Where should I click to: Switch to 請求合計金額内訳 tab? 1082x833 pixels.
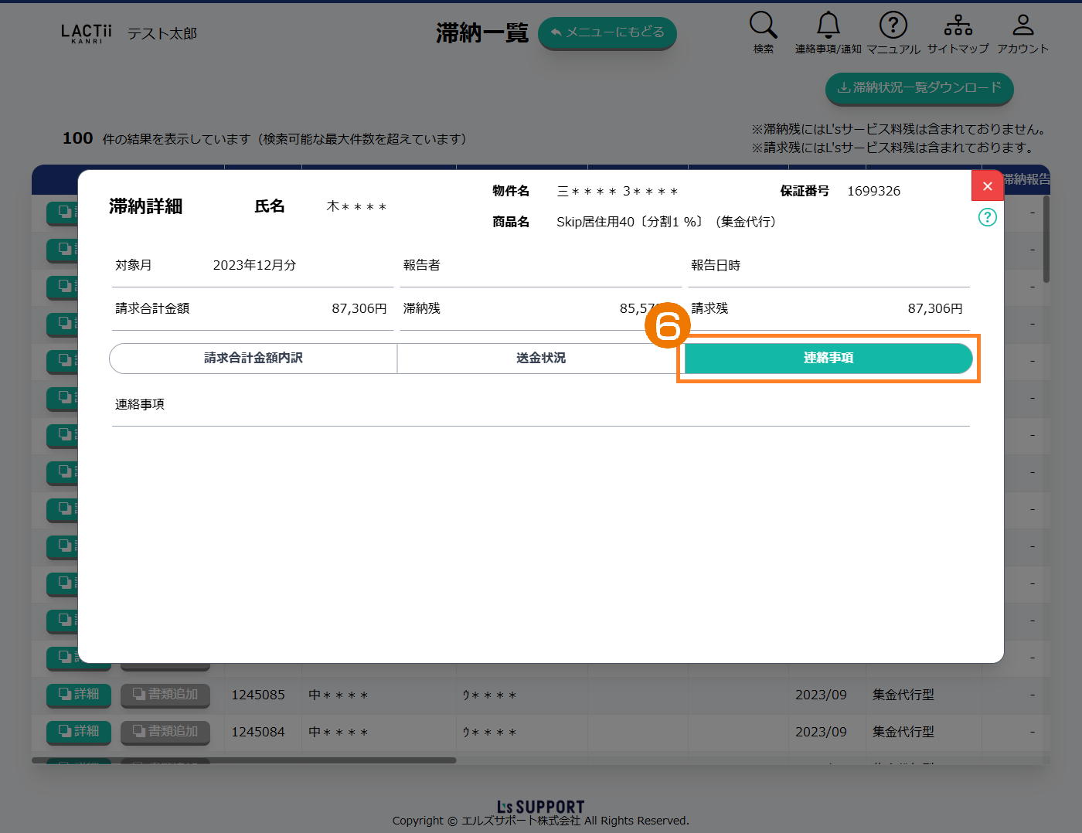253,358
